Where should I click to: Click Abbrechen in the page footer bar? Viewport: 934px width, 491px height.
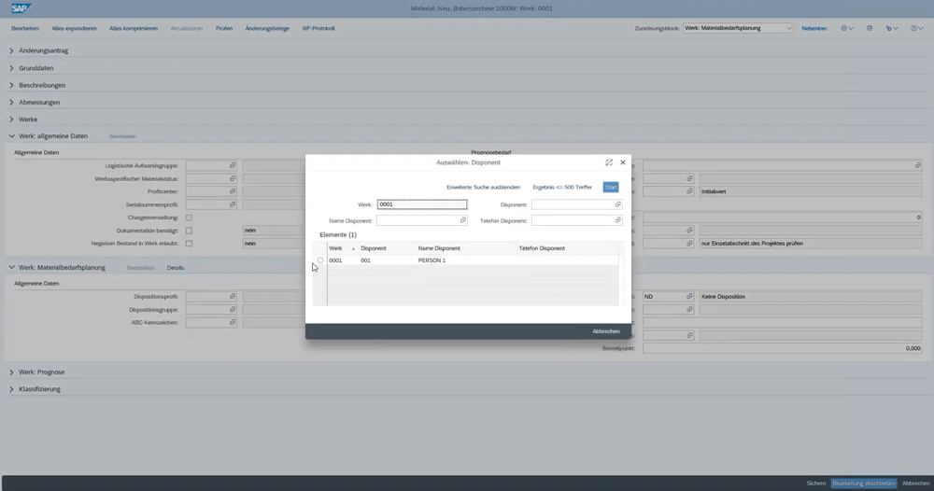[x=915, y=484]
